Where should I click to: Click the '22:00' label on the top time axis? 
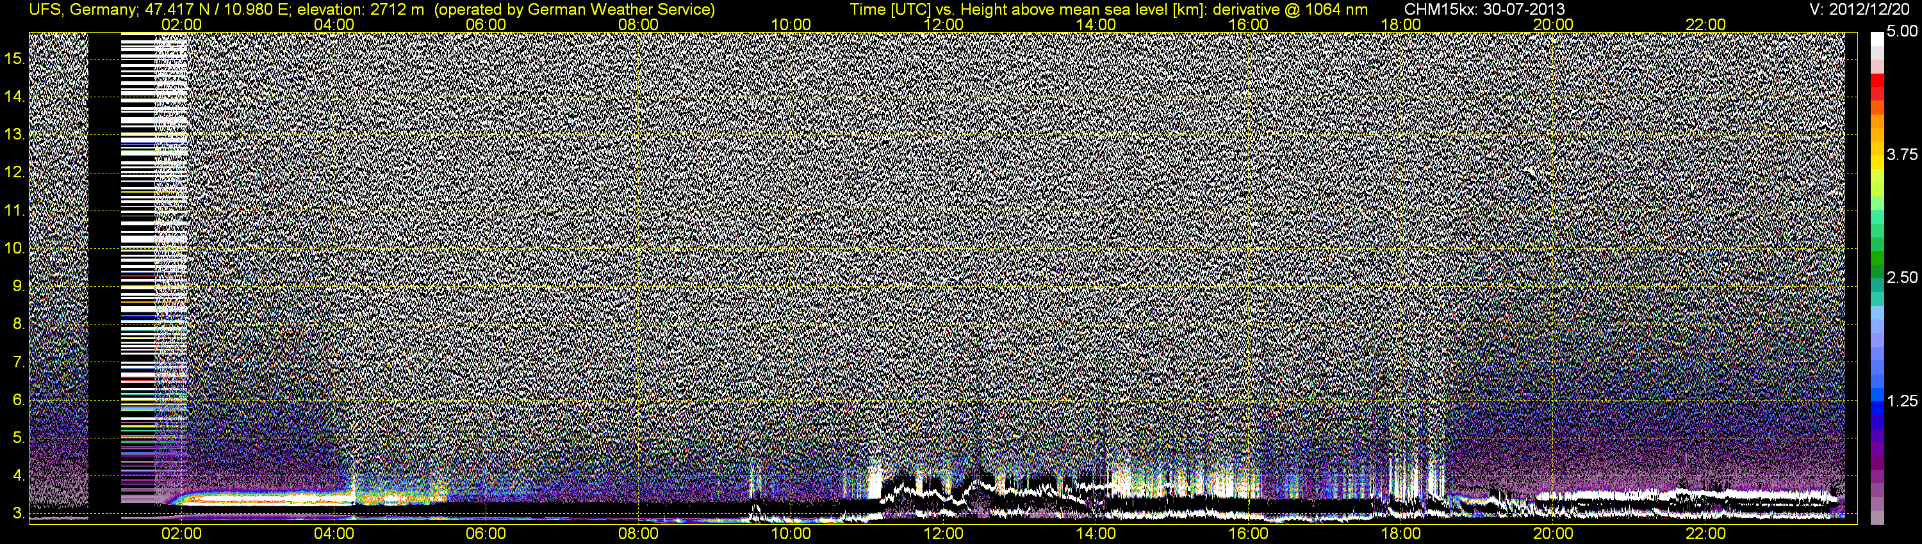click(1705, 24)
